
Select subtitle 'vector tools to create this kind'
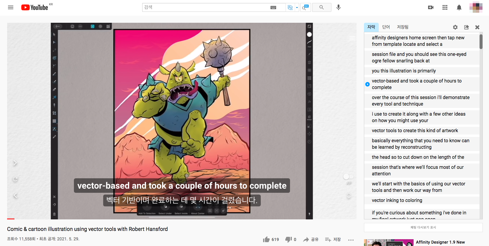pyautogui.click(x=422, y=130)
